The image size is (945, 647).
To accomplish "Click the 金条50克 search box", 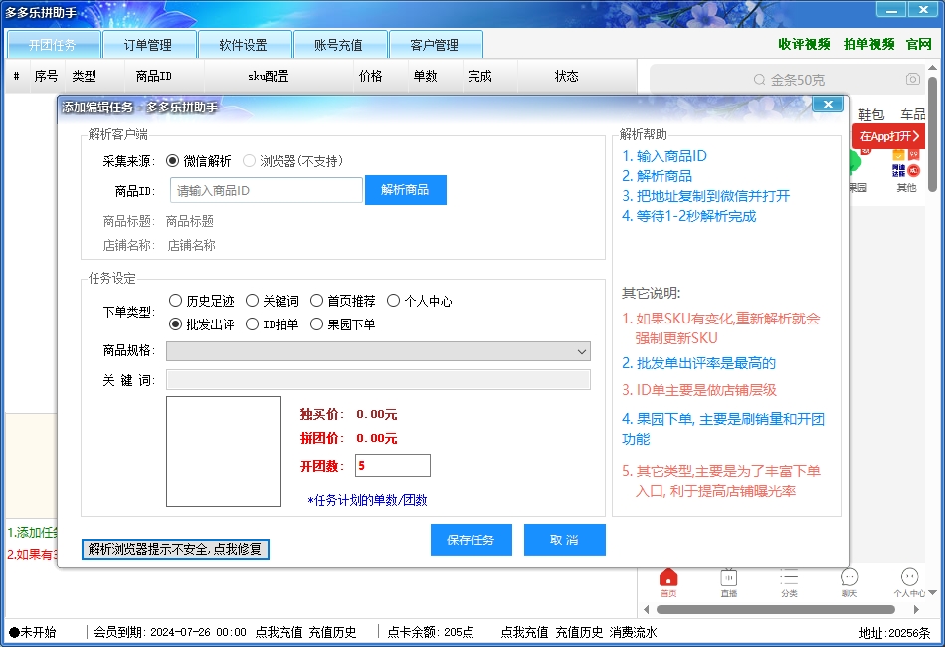I will click(x=788, y=79).
